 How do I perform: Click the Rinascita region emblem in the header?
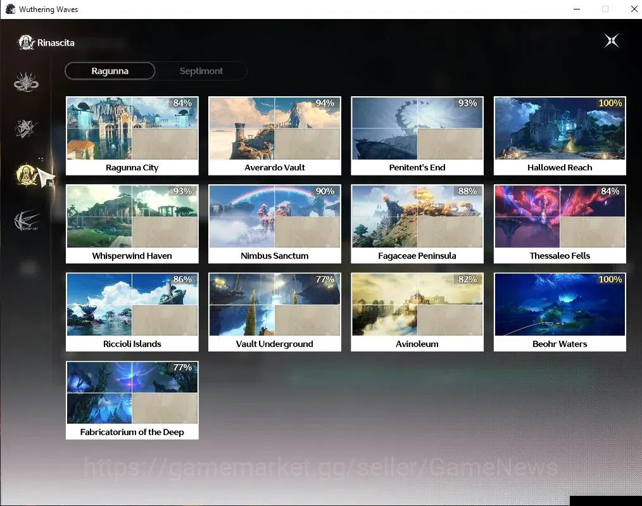pyautogui.click(x=26, y=42)
